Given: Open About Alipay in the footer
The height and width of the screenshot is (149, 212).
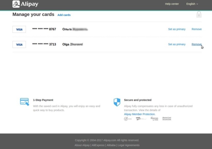Looking at the screenshot, I should 82,145.
